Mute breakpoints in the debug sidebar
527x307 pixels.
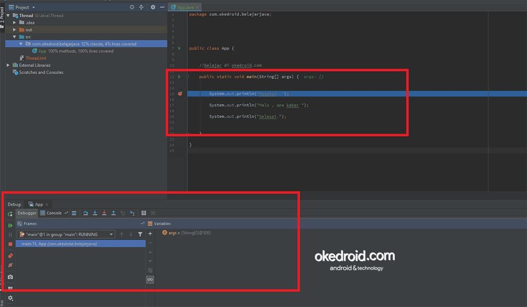[x=10, y=265]
